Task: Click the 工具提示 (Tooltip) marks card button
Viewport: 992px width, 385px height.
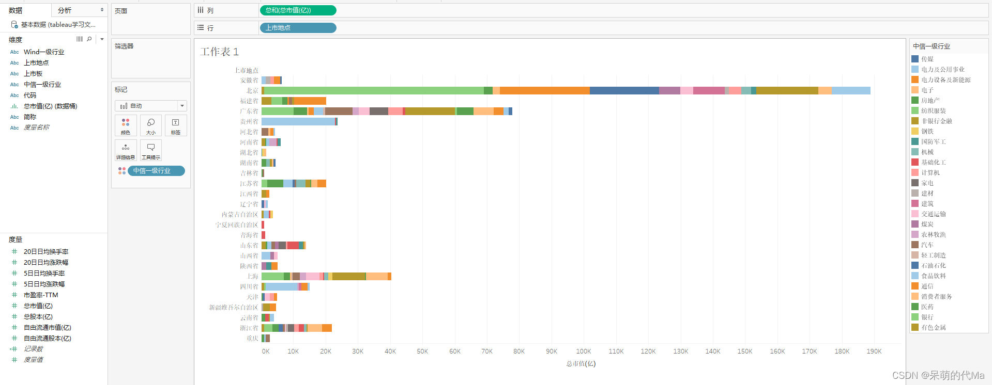Action: (x=151, y=150)
